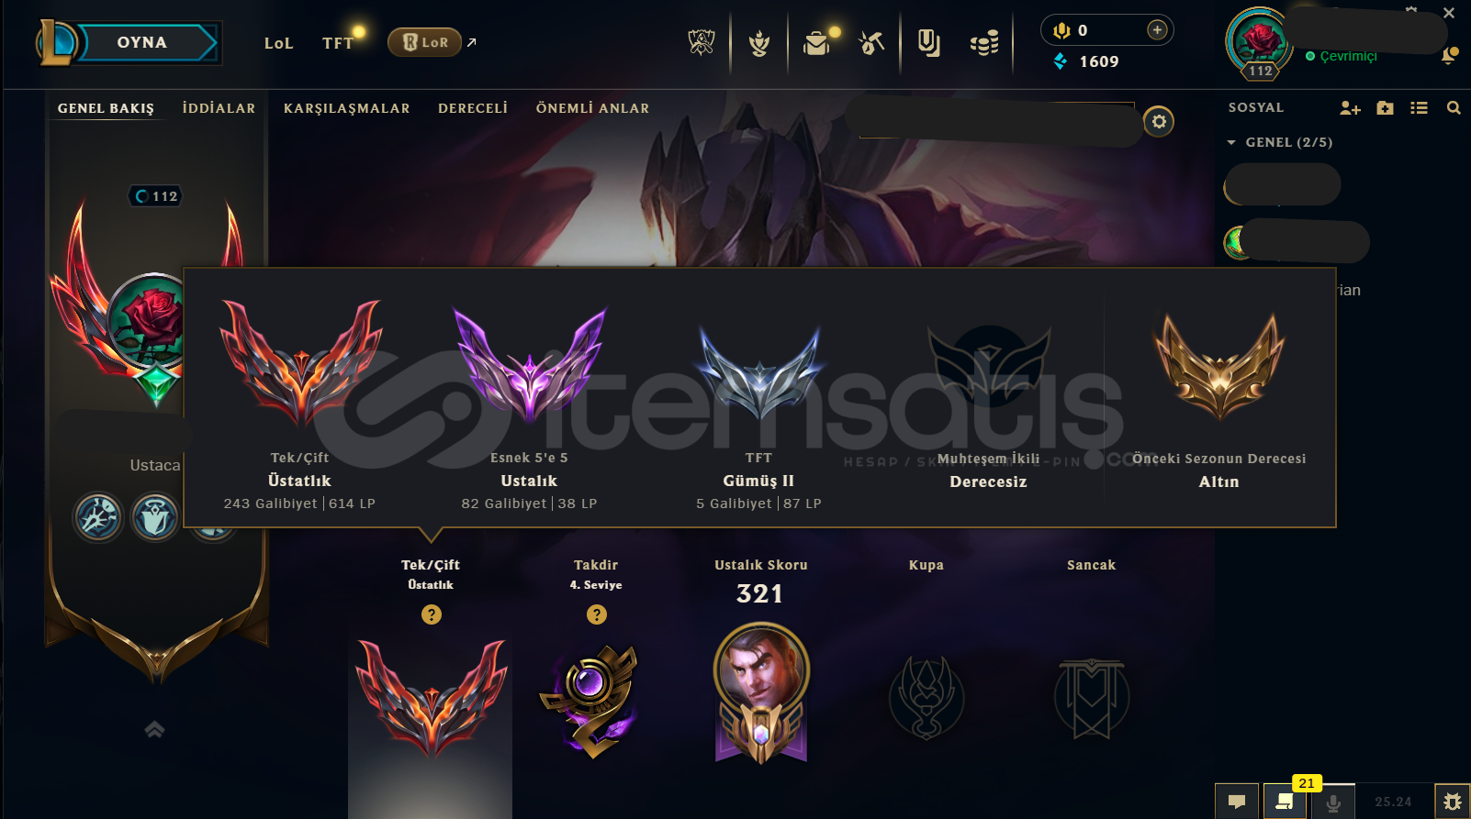Click the OYNA play button
1471x819 pixels.
click(x=142, y=42)
